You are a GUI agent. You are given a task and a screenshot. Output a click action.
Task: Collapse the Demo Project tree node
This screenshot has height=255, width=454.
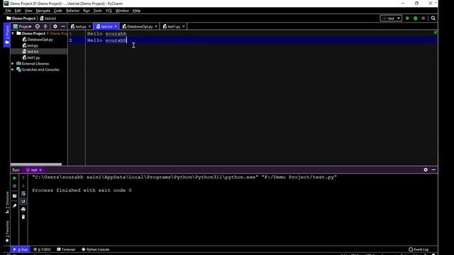point(13,33)
